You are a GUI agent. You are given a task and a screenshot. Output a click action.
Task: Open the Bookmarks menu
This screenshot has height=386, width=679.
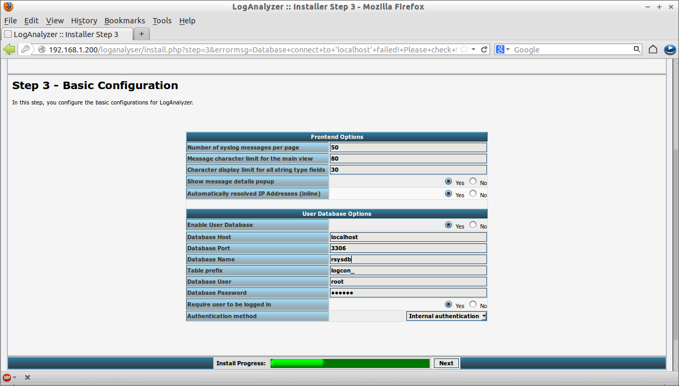point(125,21)
